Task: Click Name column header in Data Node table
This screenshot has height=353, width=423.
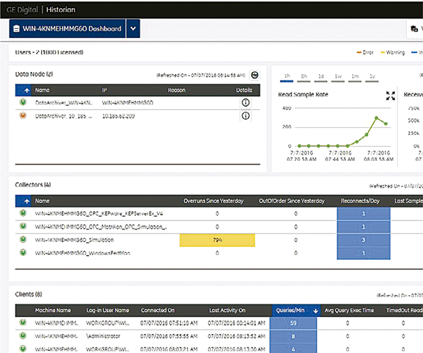Action: [42, 90]
